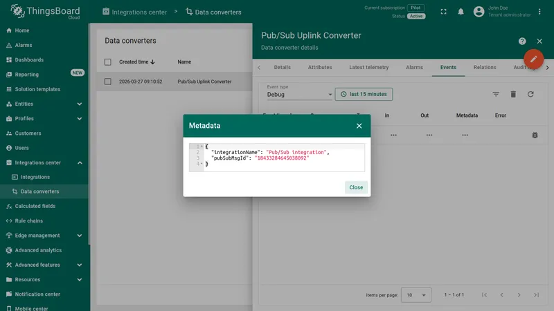
Task: Open the events filter icon
Action: pyautogui.click(x=496, y=94)
